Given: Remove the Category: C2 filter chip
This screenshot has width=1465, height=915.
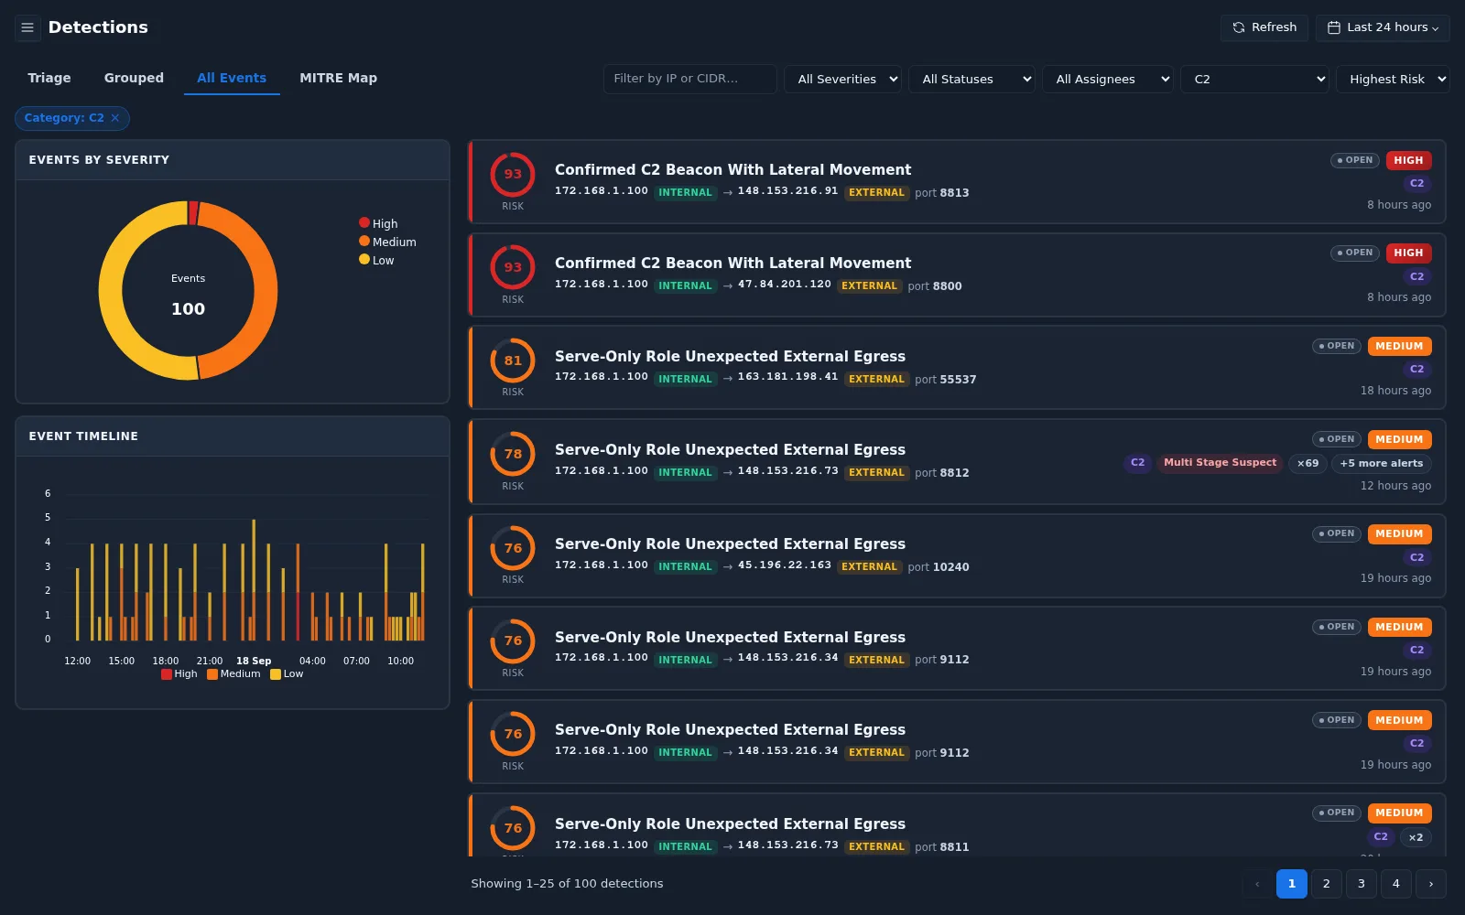Looking at the screenshot, I should coord(115,118).
